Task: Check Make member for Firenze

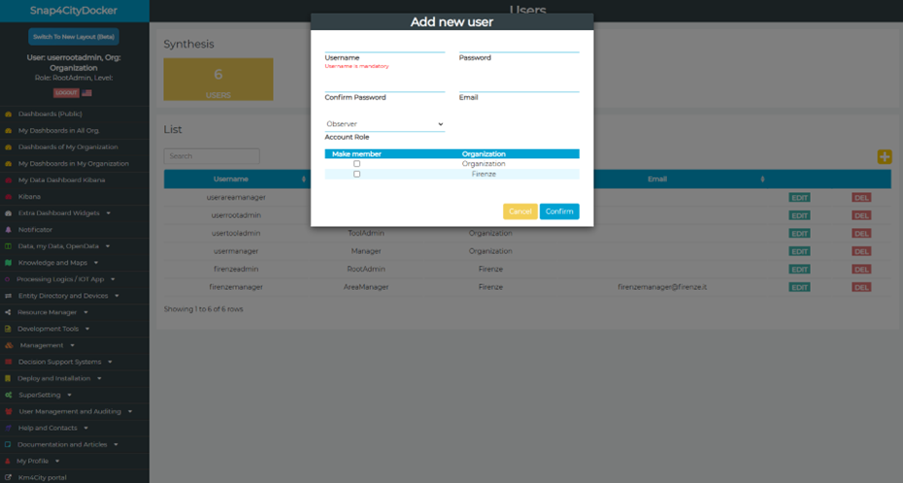Action: (356, 175)
